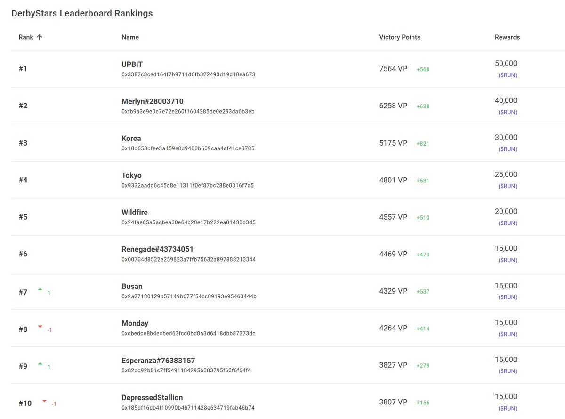
Task: Click Renegade's wallet address 0x00704d85…
Action: point(188,260)
